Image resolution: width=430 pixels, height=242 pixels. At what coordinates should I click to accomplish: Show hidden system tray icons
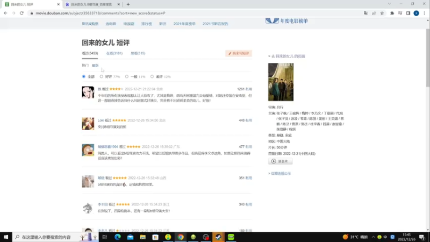coord(373,237)
